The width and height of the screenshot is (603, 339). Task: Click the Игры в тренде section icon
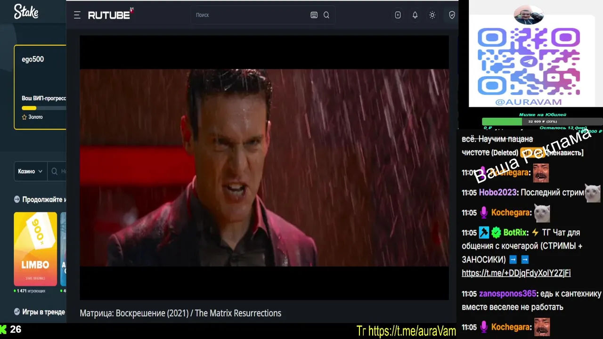pyautogui.click(x=17, y=312)
